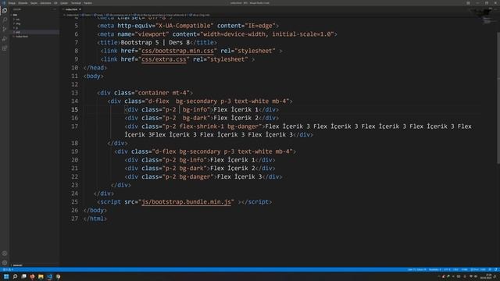Click the HTML language mode status item
This screenshot has width=500, height=281.
point(464,269)
